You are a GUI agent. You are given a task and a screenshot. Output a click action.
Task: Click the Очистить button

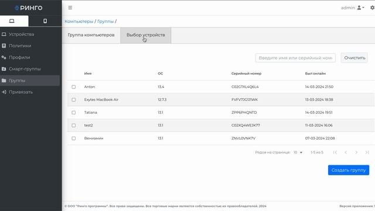[x=354, y=58]
